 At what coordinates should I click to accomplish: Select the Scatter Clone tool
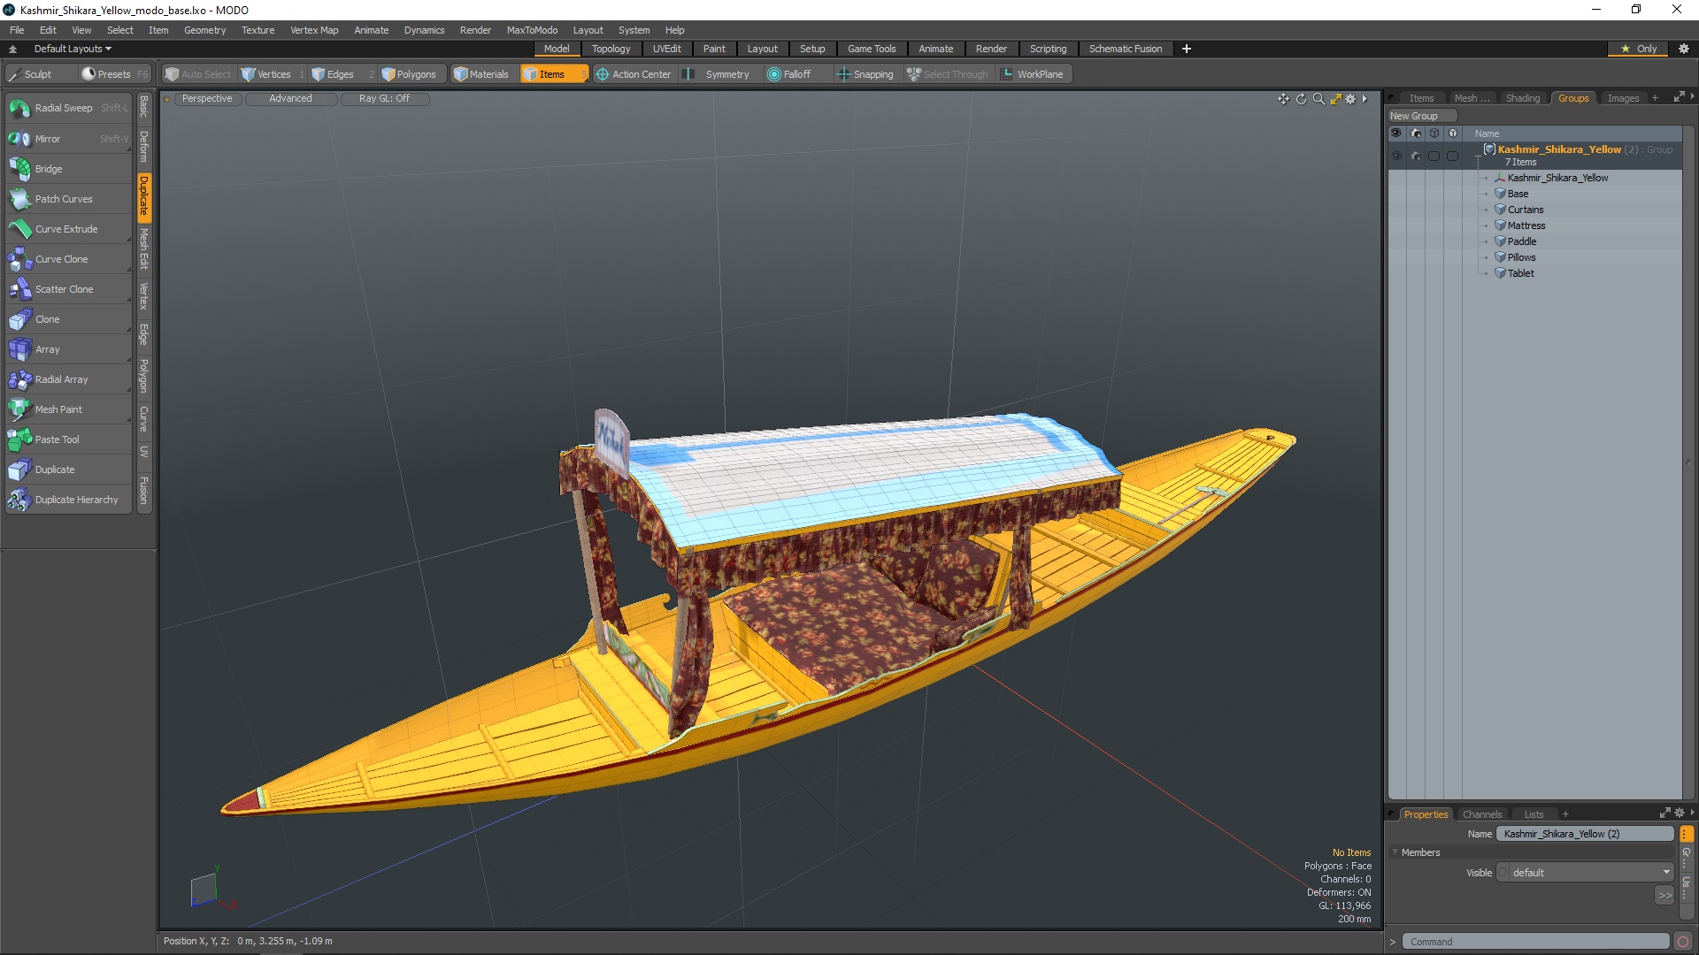pyautogui.click(x=64, y=289)
